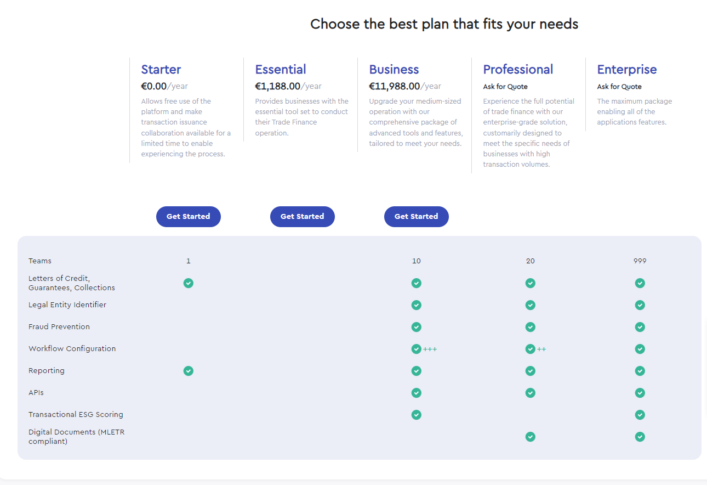
Task: Select the Enterprise plan heading
Action: 627,70
